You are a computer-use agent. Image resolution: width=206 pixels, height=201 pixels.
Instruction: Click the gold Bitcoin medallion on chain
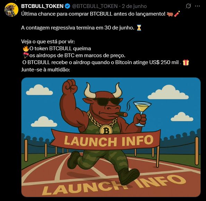pos(106,130)
